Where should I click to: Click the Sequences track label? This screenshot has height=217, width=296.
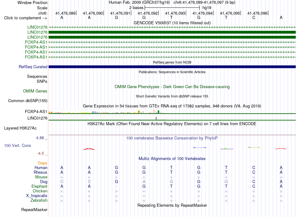point(37,76)
